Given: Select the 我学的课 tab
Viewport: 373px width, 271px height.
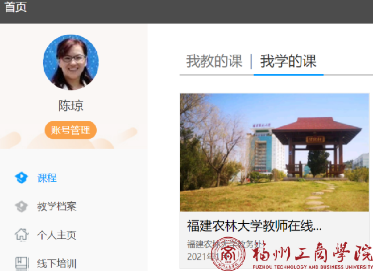Looking at the screenshot, I should click(288, 61).
